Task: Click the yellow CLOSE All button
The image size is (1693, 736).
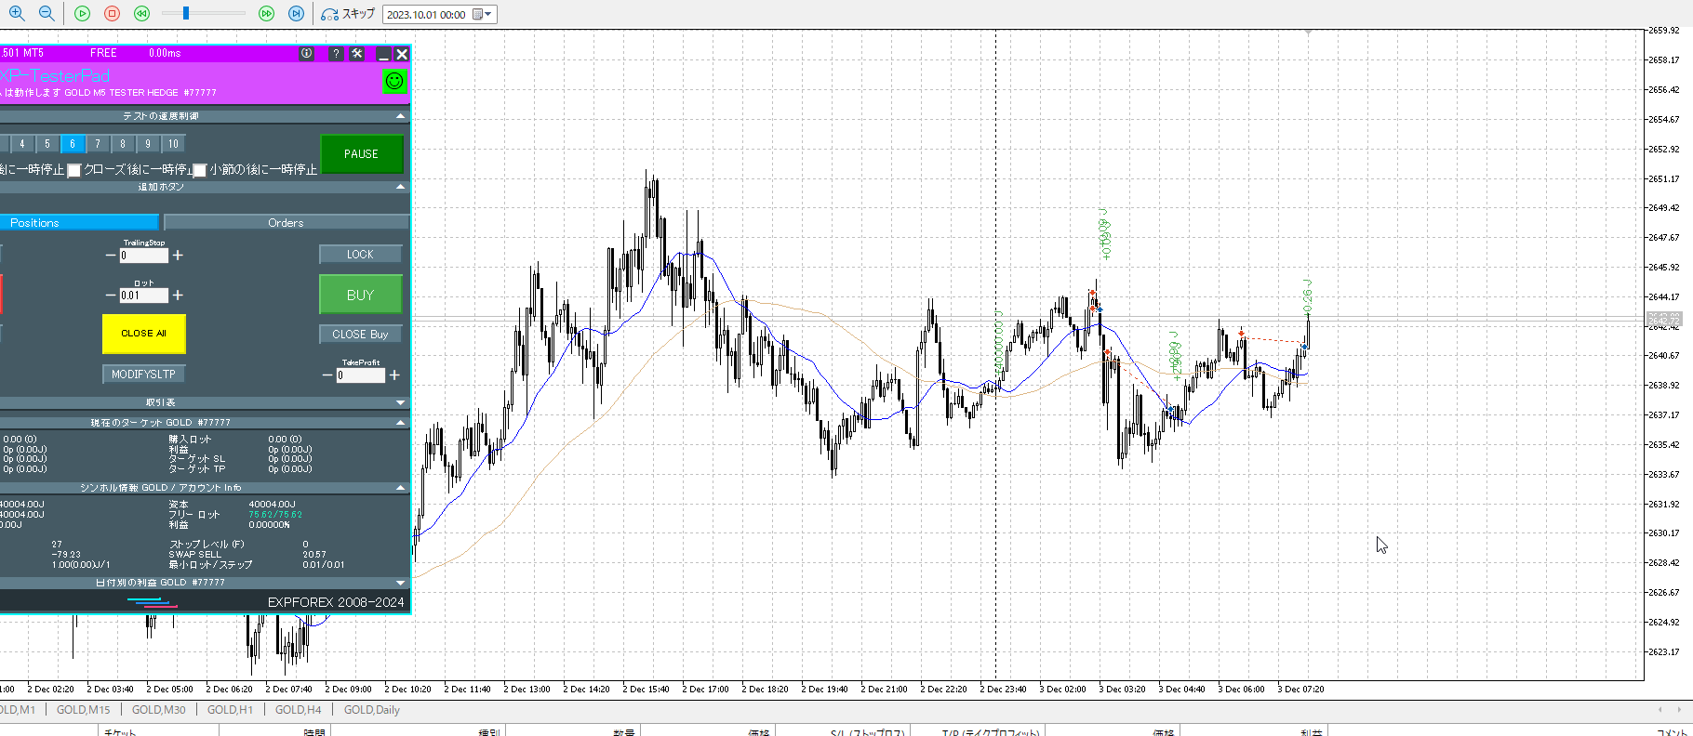Action: [143, 334]
